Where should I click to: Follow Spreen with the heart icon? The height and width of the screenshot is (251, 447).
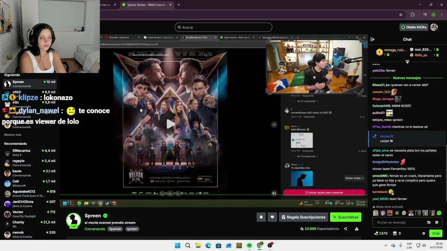pos(272,217)
